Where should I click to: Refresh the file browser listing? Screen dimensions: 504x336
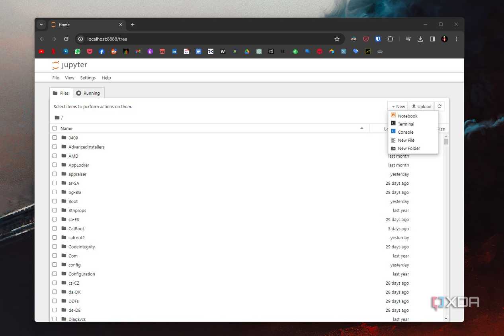pos(440,106)
